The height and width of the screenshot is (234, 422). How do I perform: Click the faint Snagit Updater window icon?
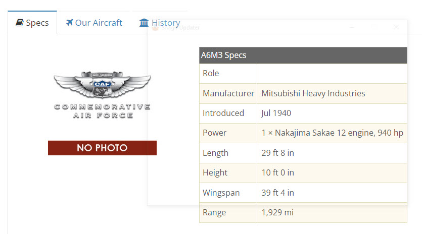[156, 27]
